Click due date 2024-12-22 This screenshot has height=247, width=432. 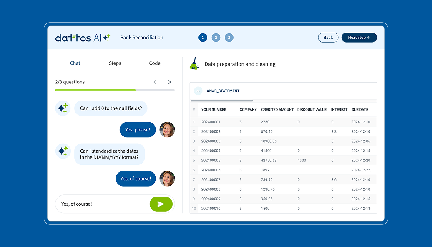click(x=361, y=170)
